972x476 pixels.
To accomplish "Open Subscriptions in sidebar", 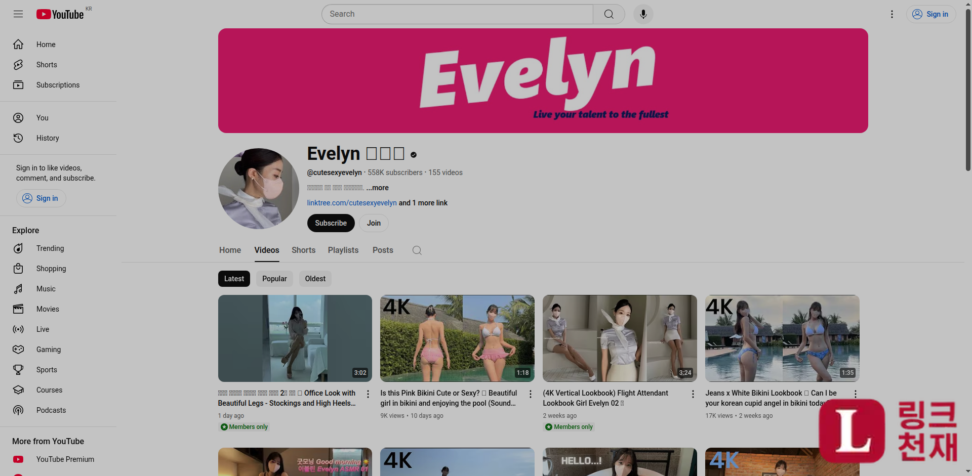I will 58,85.
